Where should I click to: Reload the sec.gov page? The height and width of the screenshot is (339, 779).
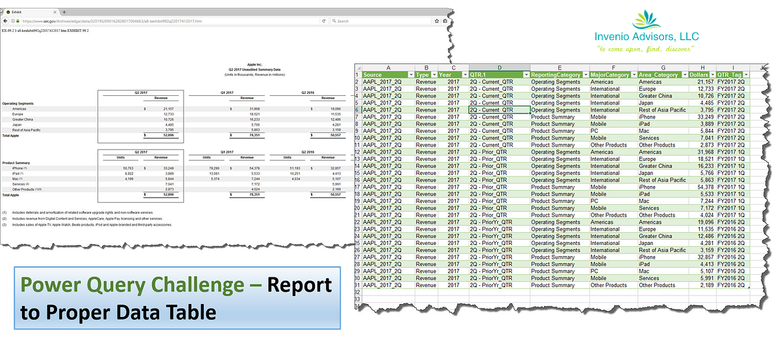323,21
